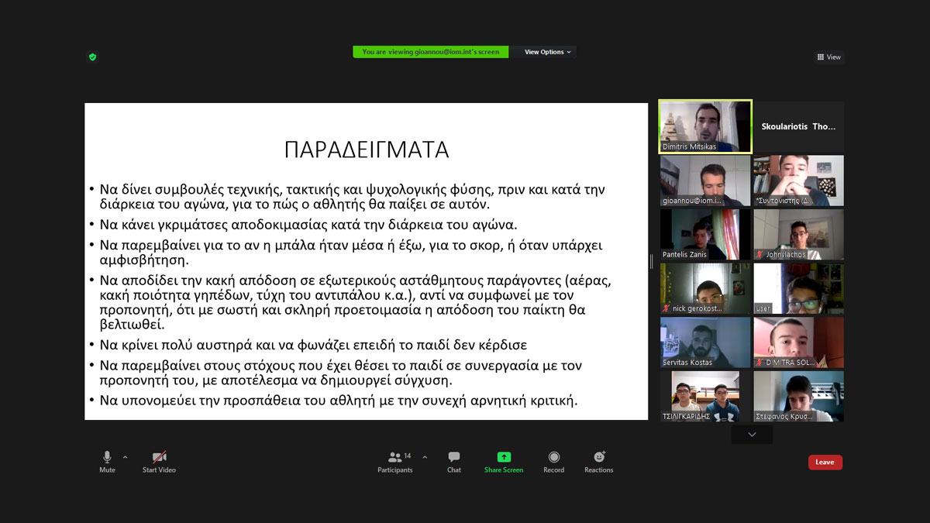Open the Reactions menu

(598, 462)
